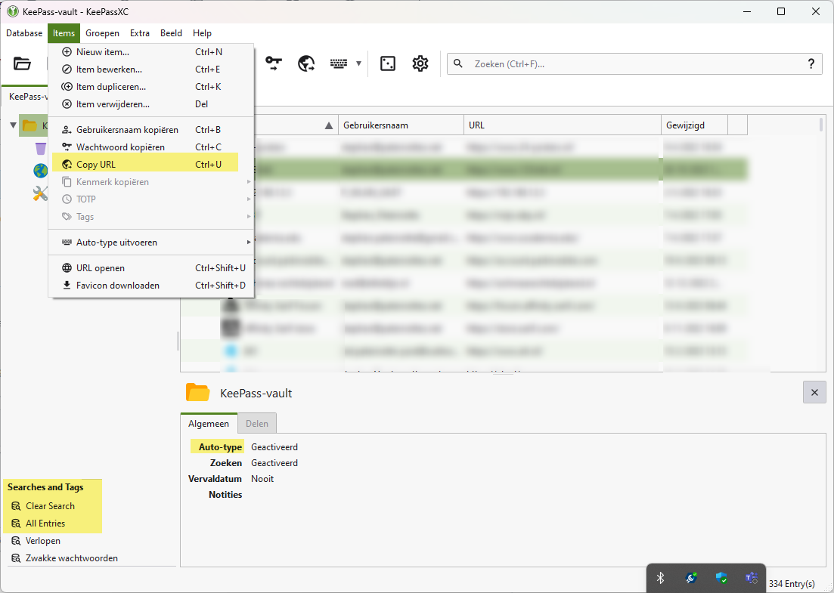
Task: Open the password generator dice icon
Action: point(388,63)
